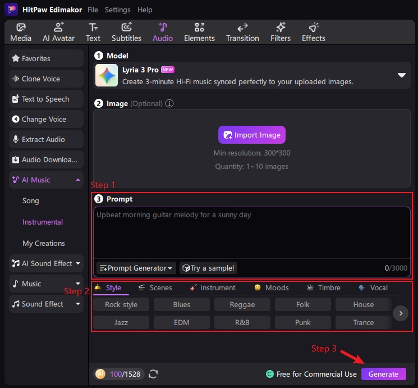Show next page of style tags
Image resolution: width=418 pixels, height=388 pixels.
pos(401,313)
